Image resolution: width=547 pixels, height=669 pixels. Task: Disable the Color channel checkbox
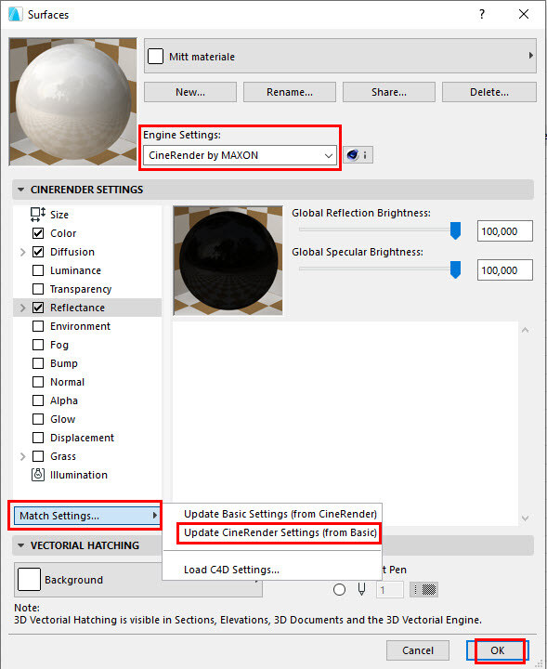tap(38, 233)
